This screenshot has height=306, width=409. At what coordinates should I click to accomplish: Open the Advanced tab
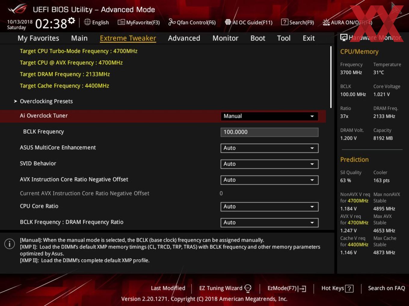coord(184,38)
